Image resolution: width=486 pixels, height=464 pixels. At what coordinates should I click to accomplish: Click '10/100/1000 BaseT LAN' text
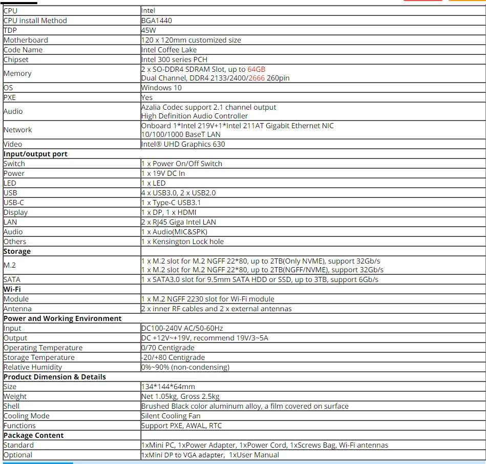coord(181,134)
